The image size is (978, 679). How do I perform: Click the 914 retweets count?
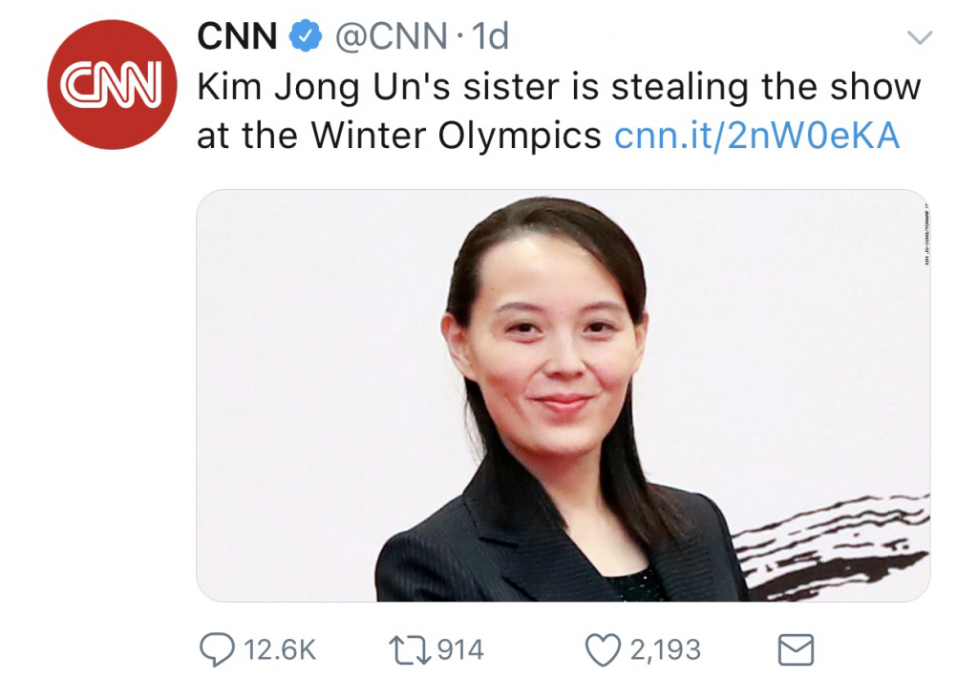460,649
